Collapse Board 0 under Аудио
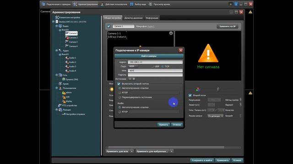The width and height of the screenshot is (293, 164). tap(60, 54)
